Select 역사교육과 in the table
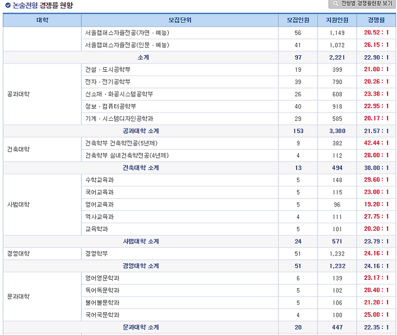The height and width of the screenshot is (335, 397). [x=99, y=217]
